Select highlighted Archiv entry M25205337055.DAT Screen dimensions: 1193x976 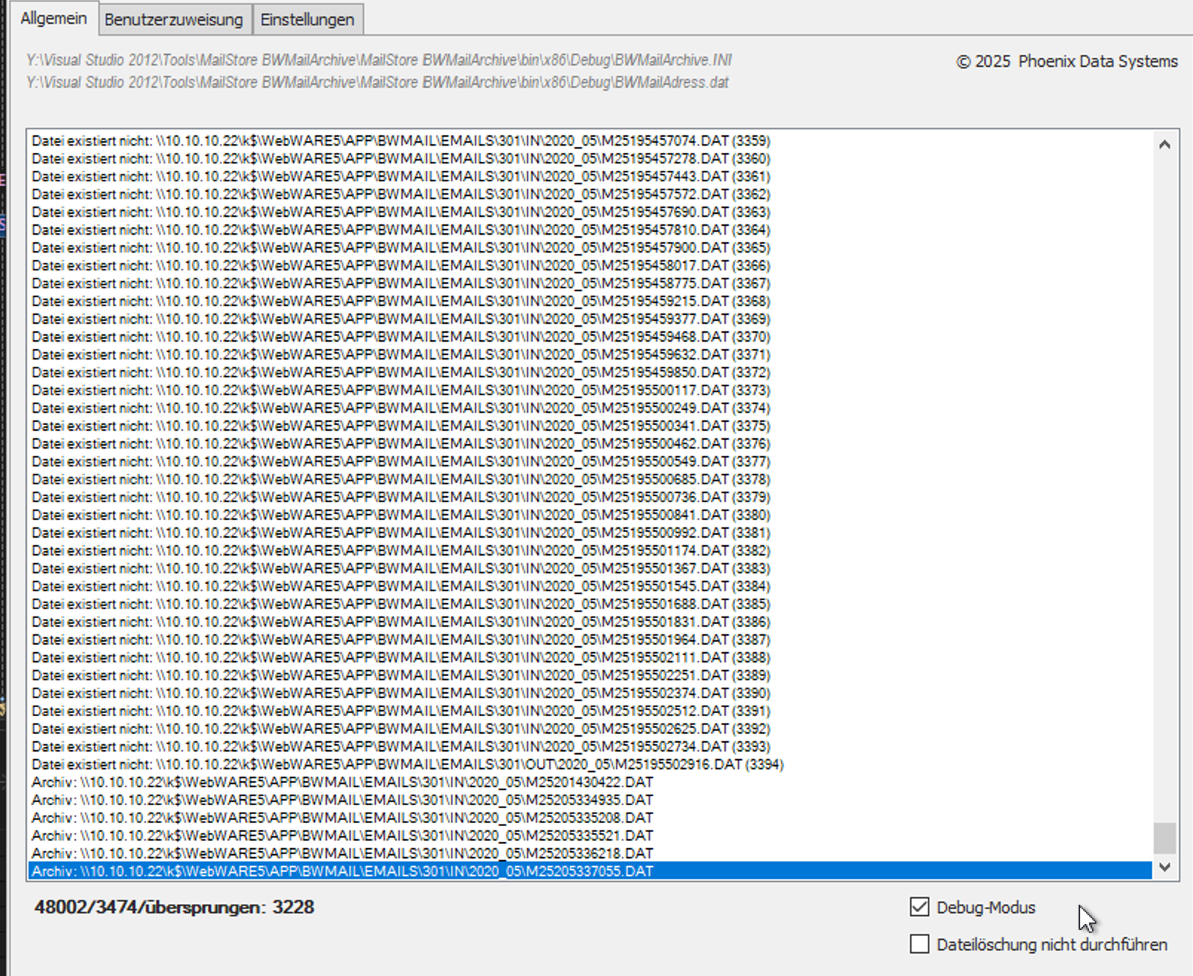(342, 871)
